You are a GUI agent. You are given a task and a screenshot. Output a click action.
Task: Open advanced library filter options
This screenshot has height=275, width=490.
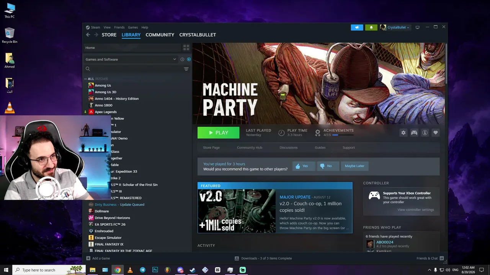(186, 69)
